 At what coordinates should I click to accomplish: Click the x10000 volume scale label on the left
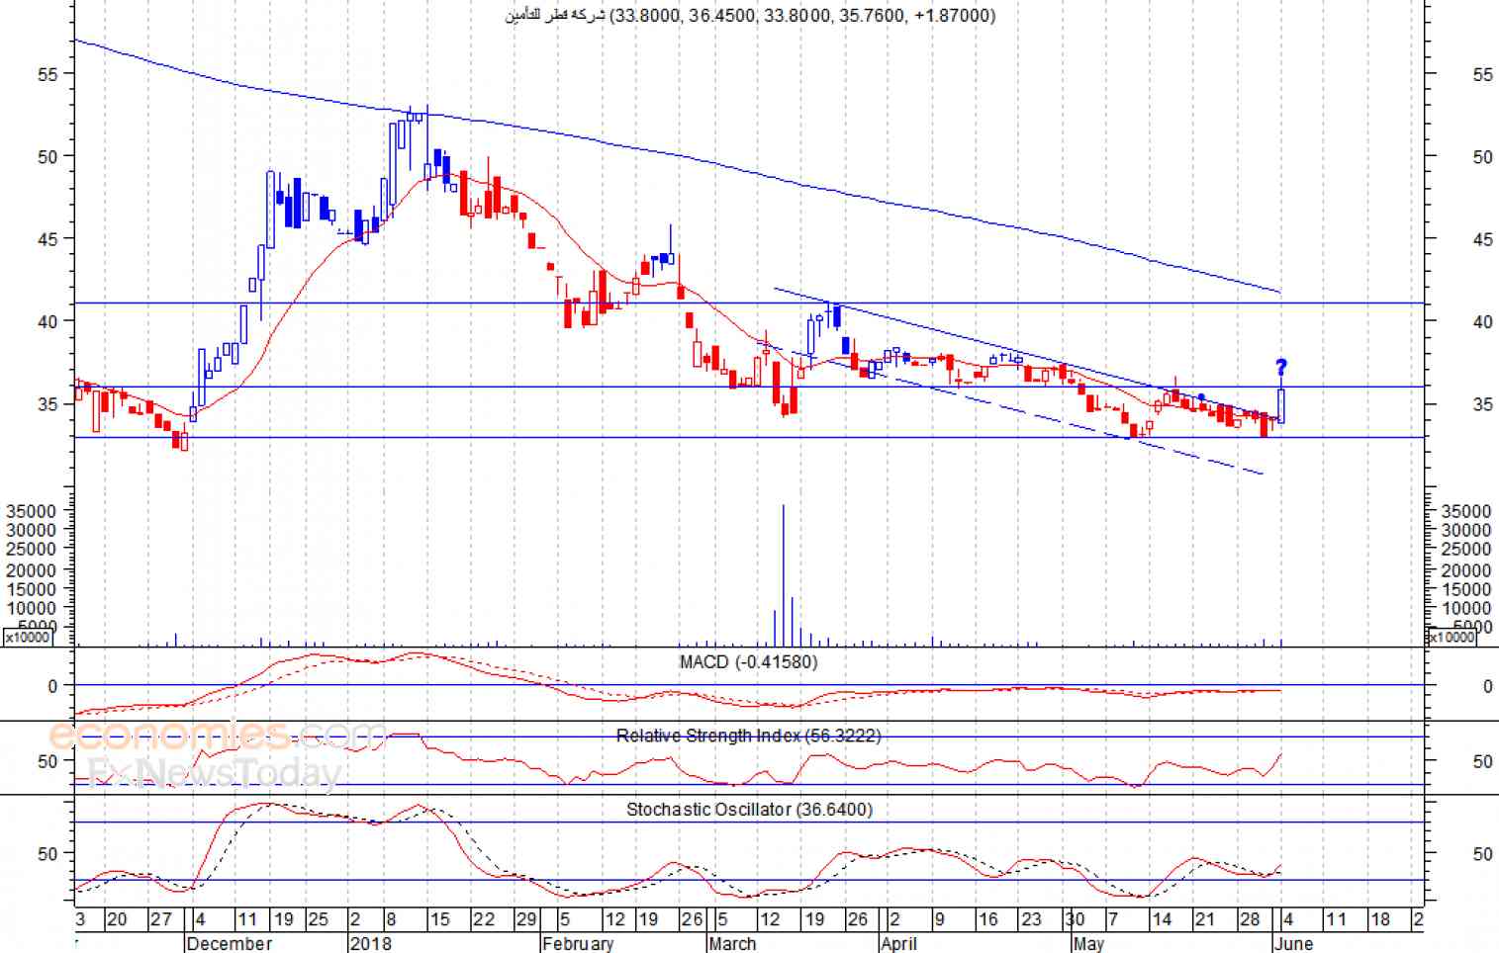[x=29, y=638]
